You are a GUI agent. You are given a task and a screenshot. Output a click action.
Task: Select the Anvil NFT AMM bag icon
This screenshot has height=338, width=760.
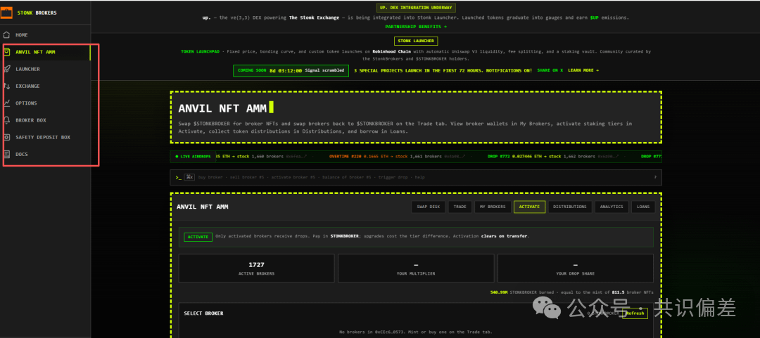pos(6,52)
